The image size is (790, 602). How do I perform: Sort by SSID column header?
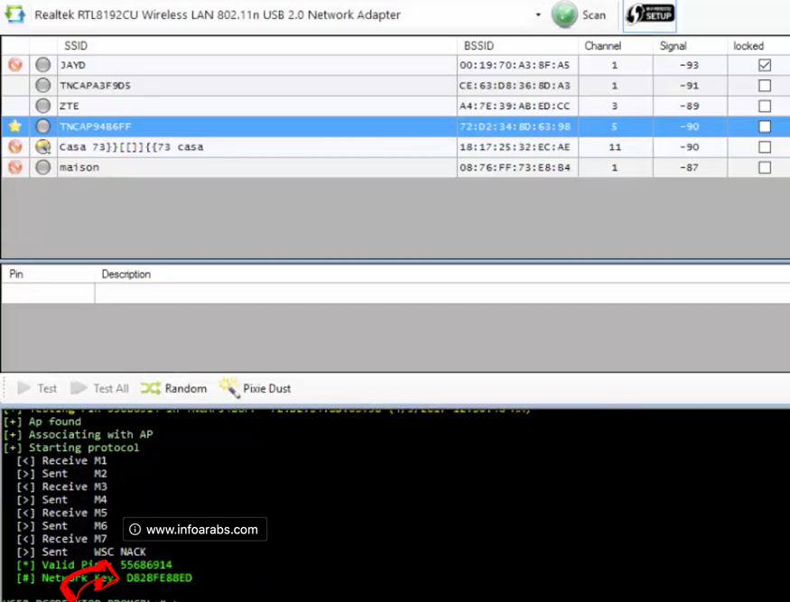(76, 46)
